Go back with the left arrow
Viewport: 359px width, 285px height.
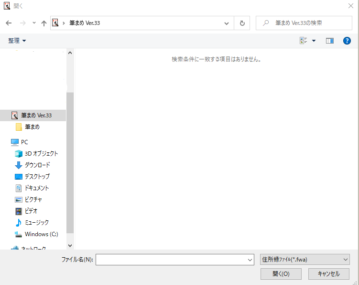(9, 23)
